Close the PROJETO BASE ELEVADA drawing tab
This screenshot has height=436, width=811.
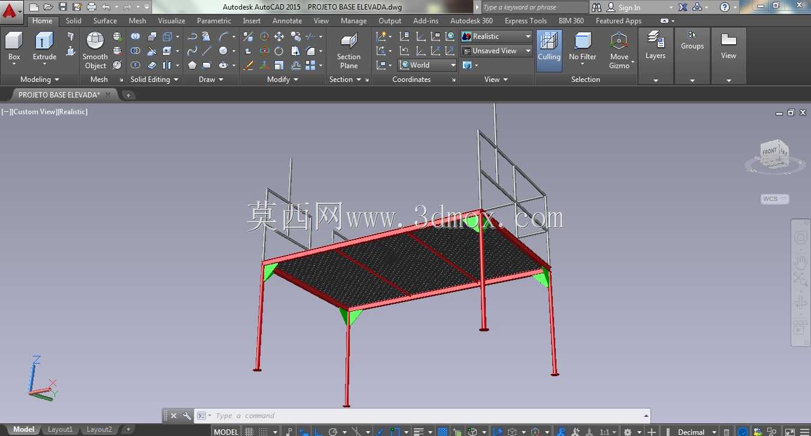[108, 94]
